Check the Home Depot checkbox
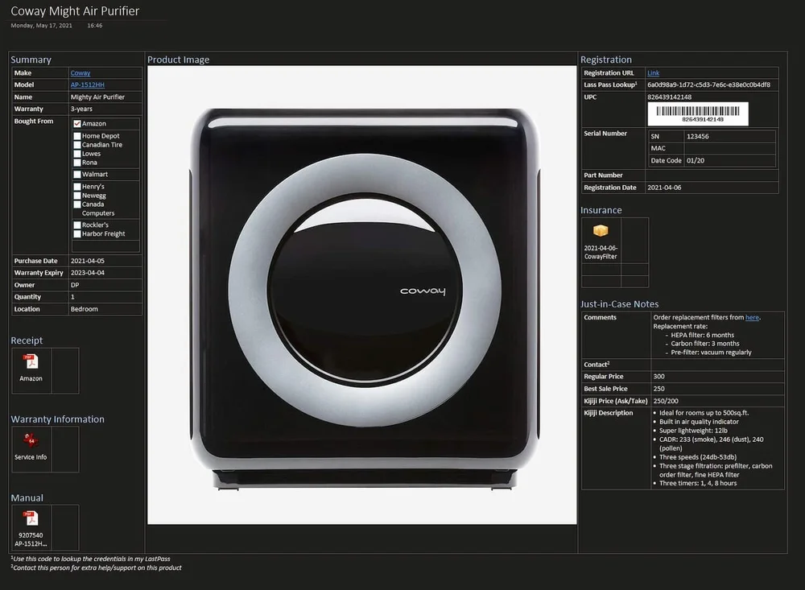 (77, 136)
